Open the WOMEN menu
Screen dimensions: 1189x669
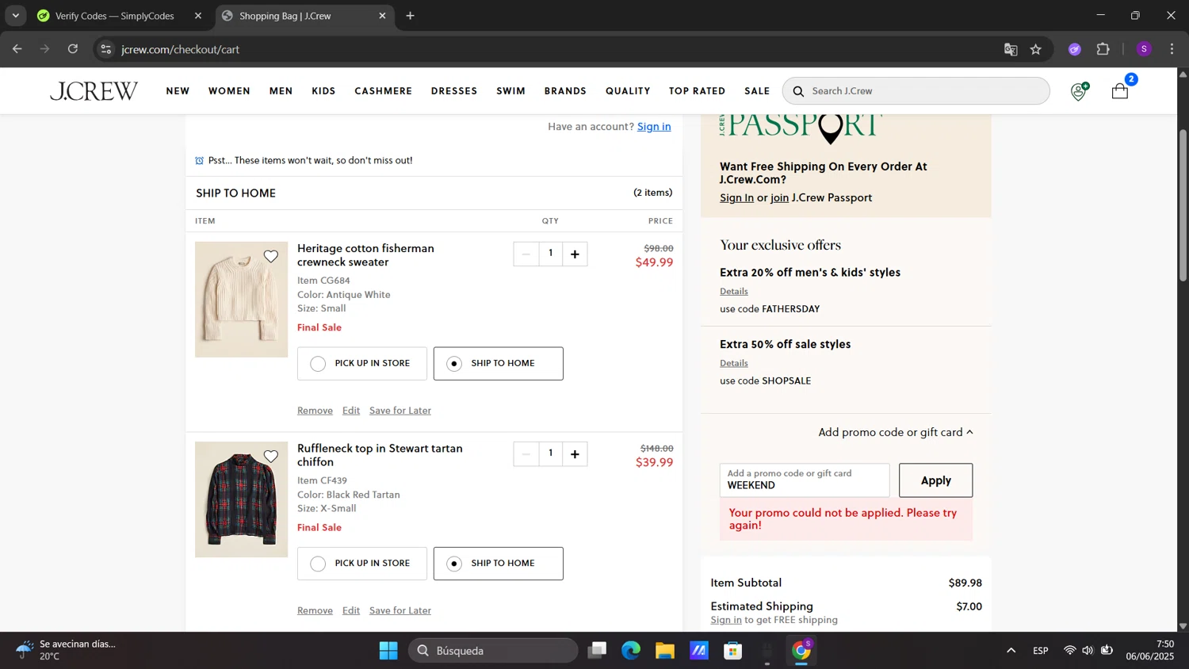click(x=229, y=91)
